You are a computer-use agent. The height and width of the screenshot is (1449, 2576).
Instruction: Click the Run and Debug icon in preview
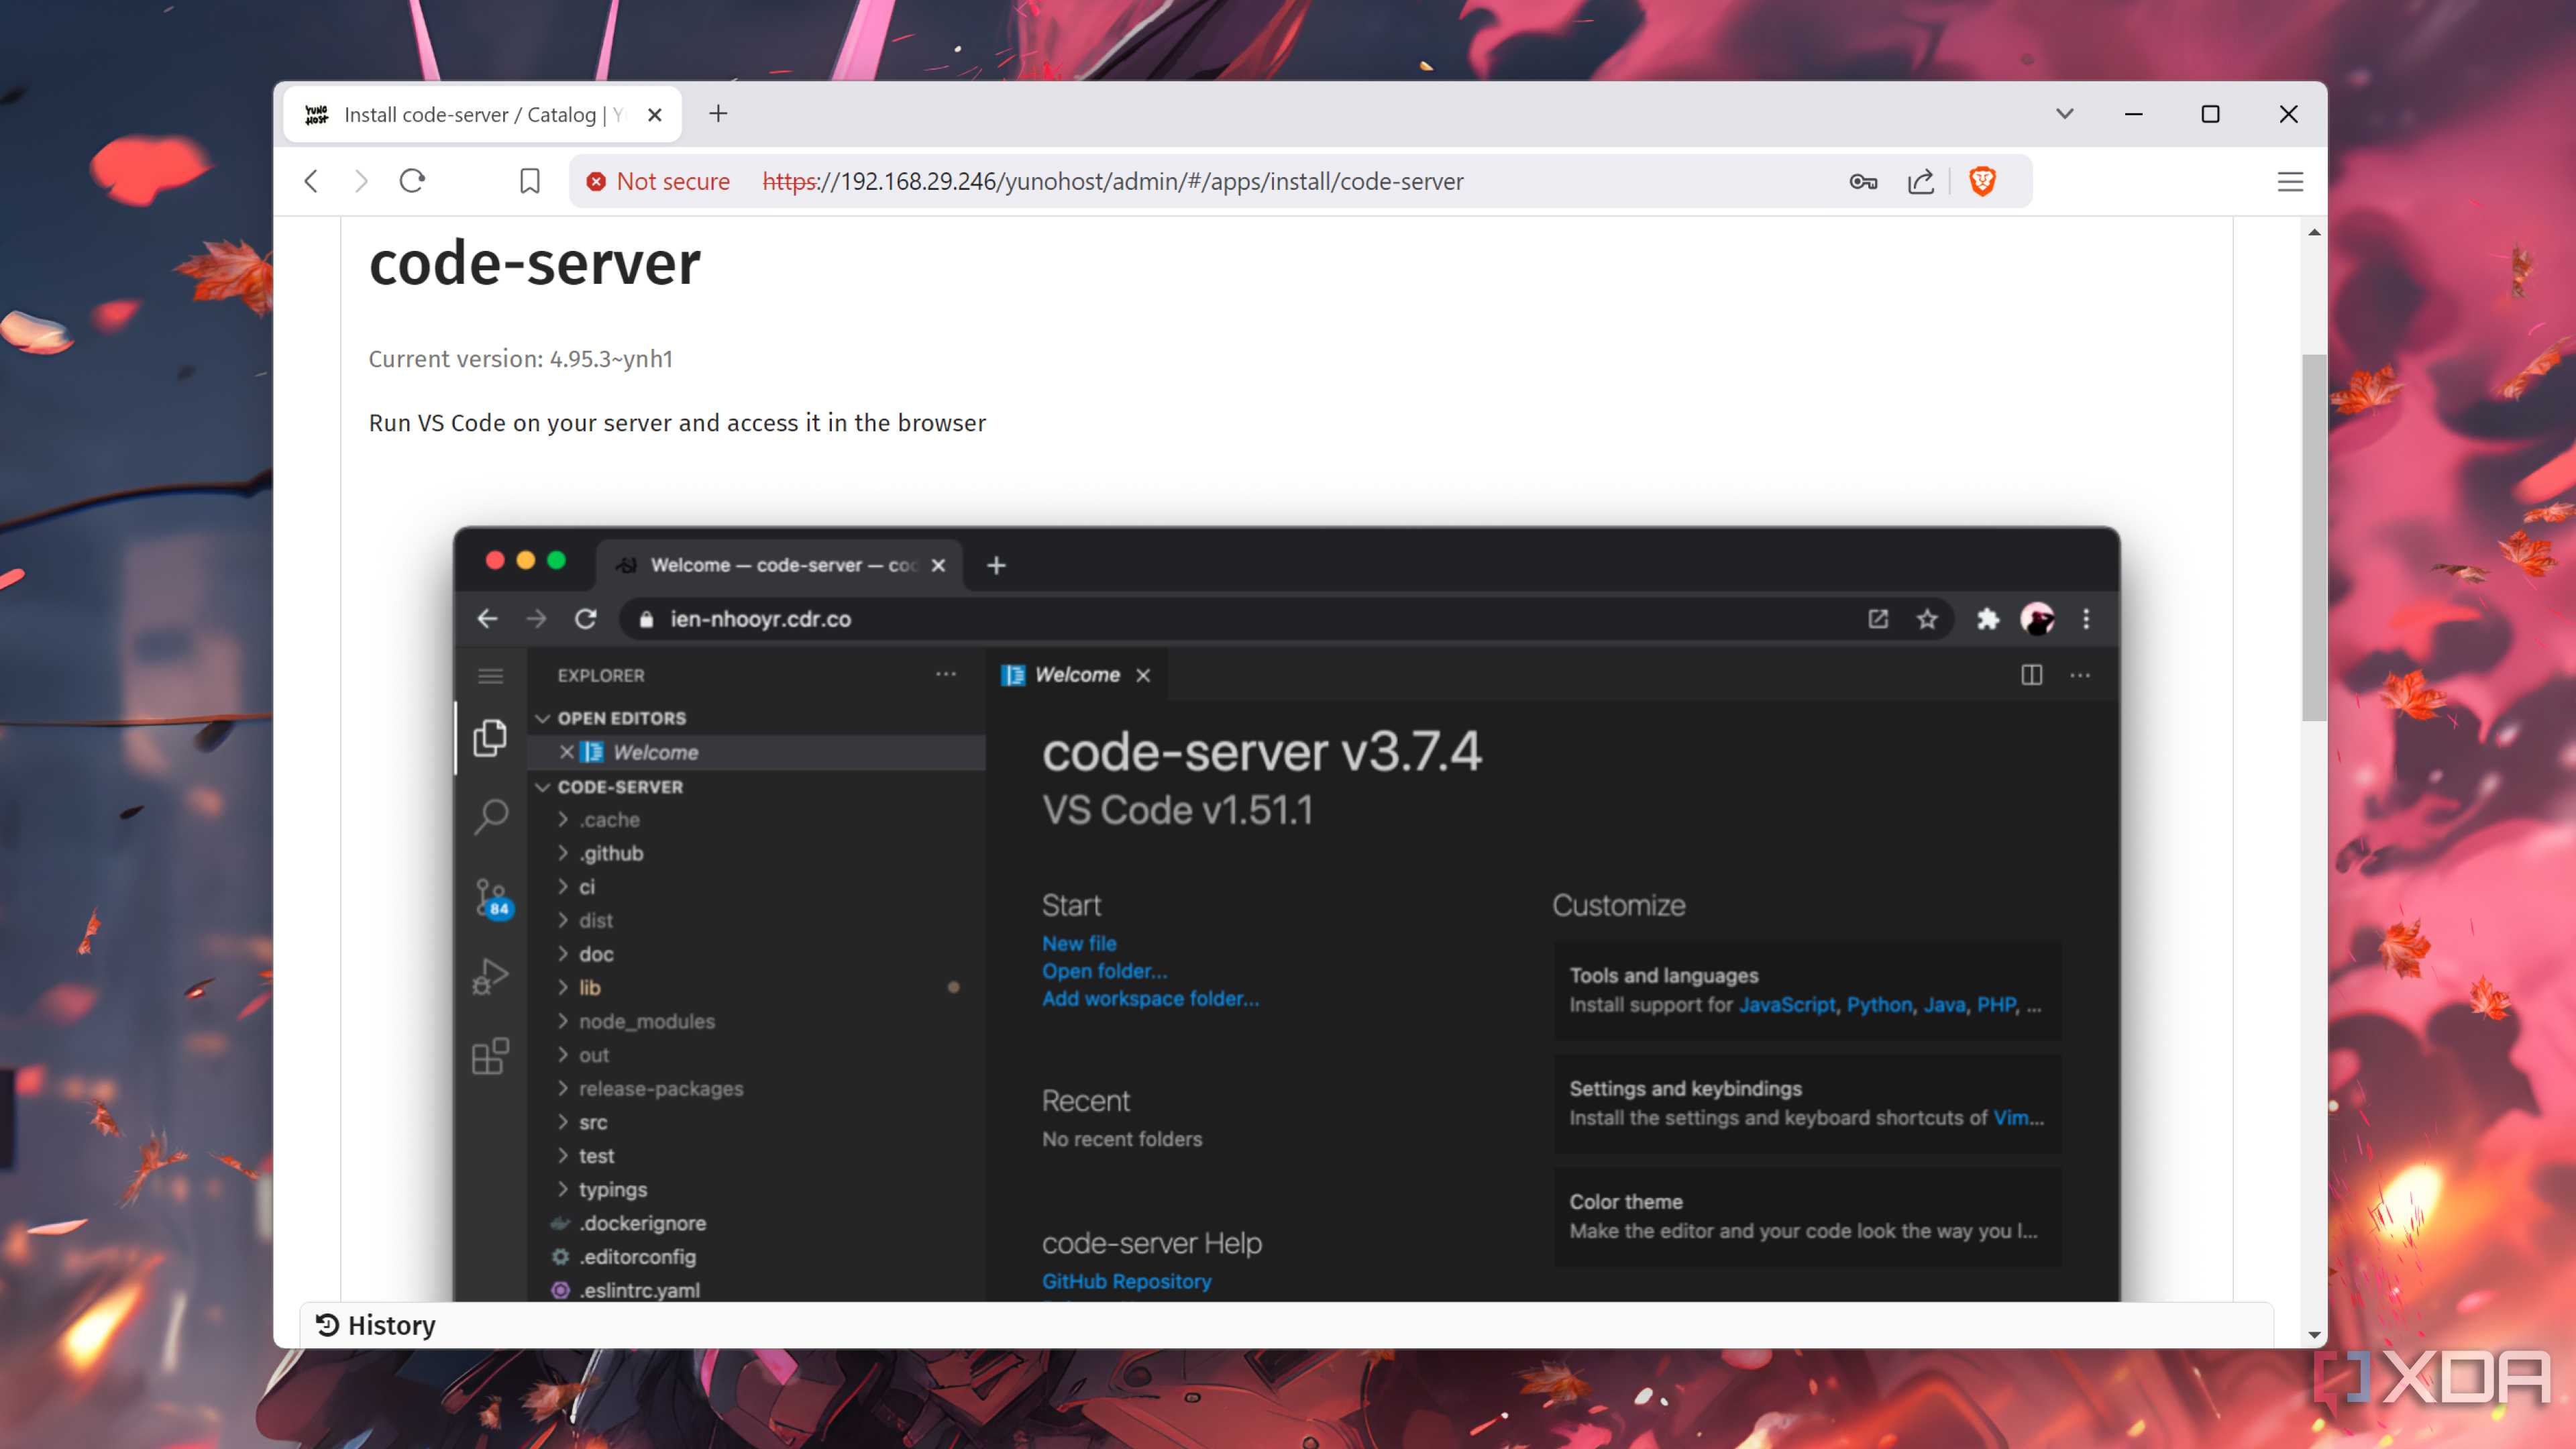tap(490, 976)
